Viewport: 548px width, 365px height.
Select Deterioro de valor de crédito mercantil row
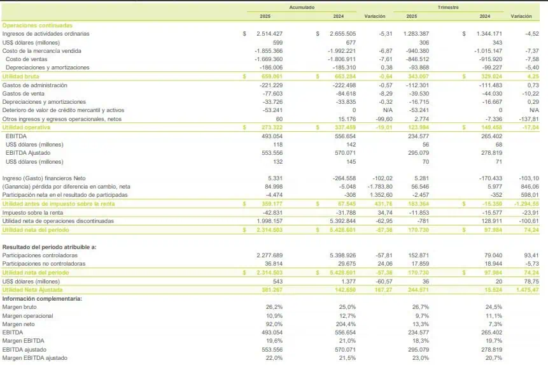(270, 110)
